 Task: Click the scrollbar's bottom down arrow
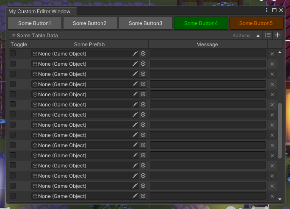tap(279, 198)
